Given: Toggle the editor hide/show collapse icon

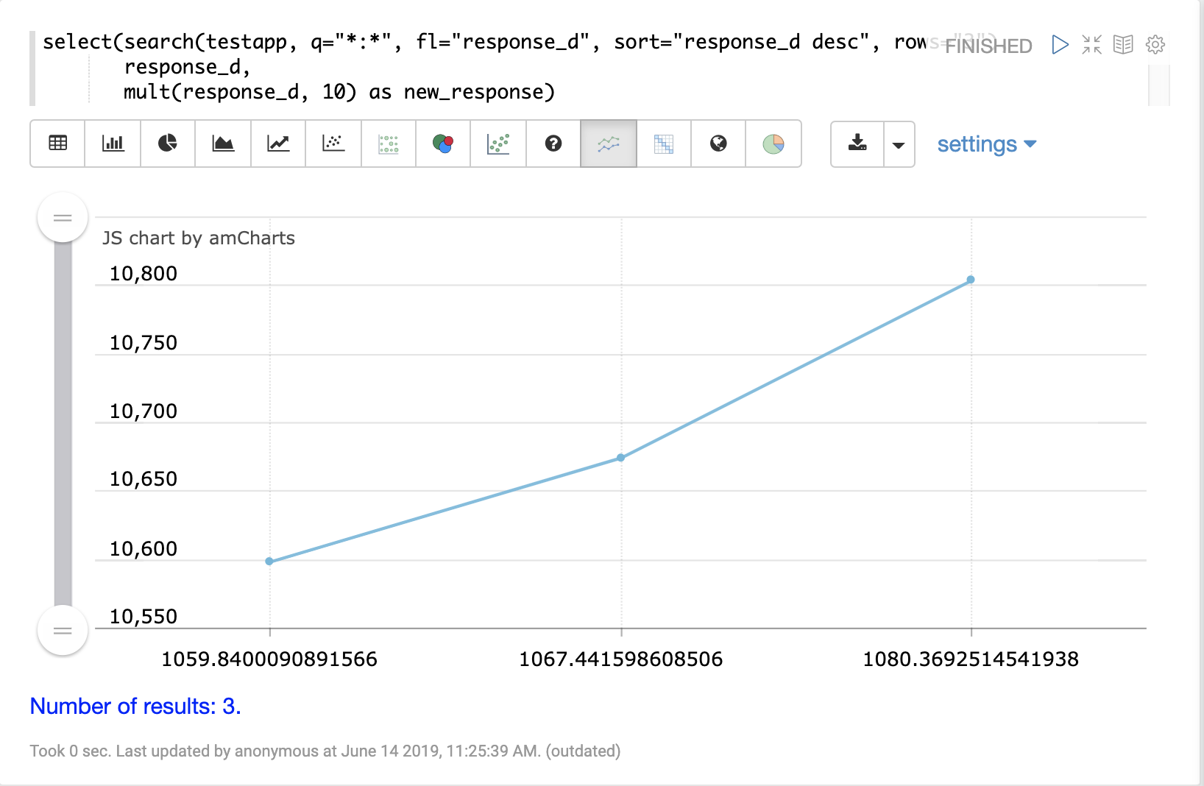Looking at the screenshot, I should tap(1091, 45).
